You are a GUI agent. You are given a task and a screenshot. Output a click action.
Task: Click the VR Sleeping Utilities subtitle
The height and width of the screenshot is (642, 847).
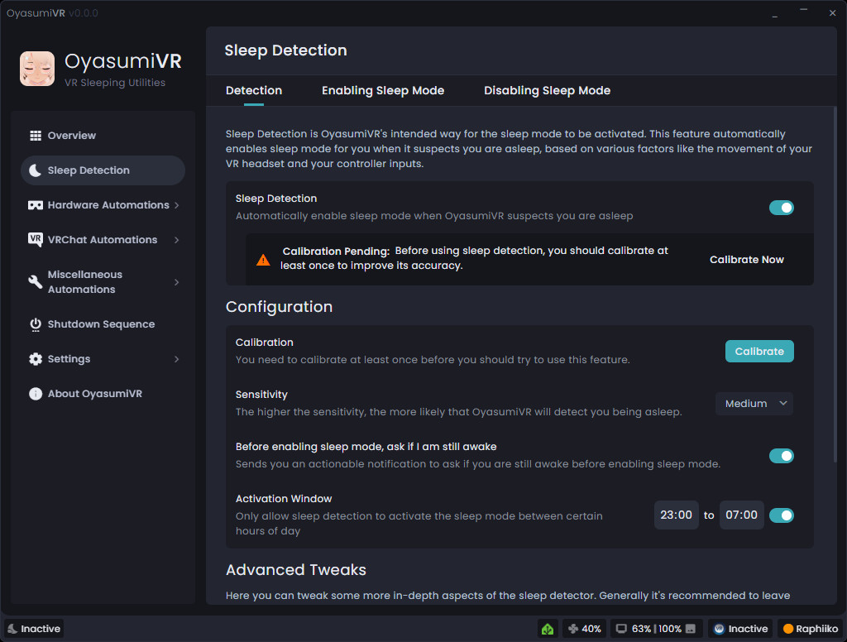point(115,83)
